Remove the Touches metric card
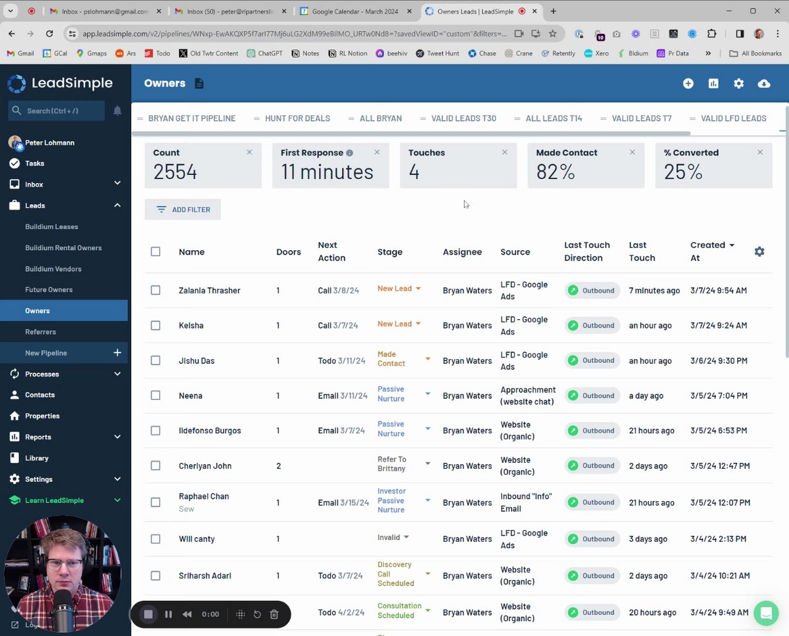Image resolution: width=789 pixels, height=636 pixels. click(505, 152)
